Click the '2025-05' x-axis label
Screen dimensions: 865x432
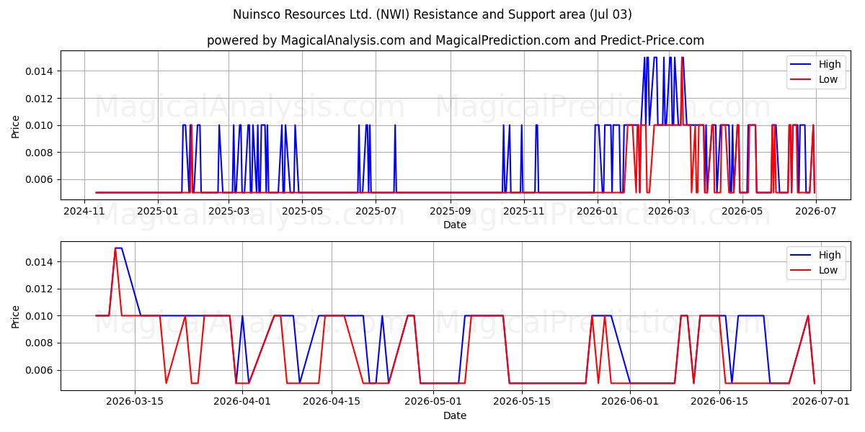click(x=301, y=212)
